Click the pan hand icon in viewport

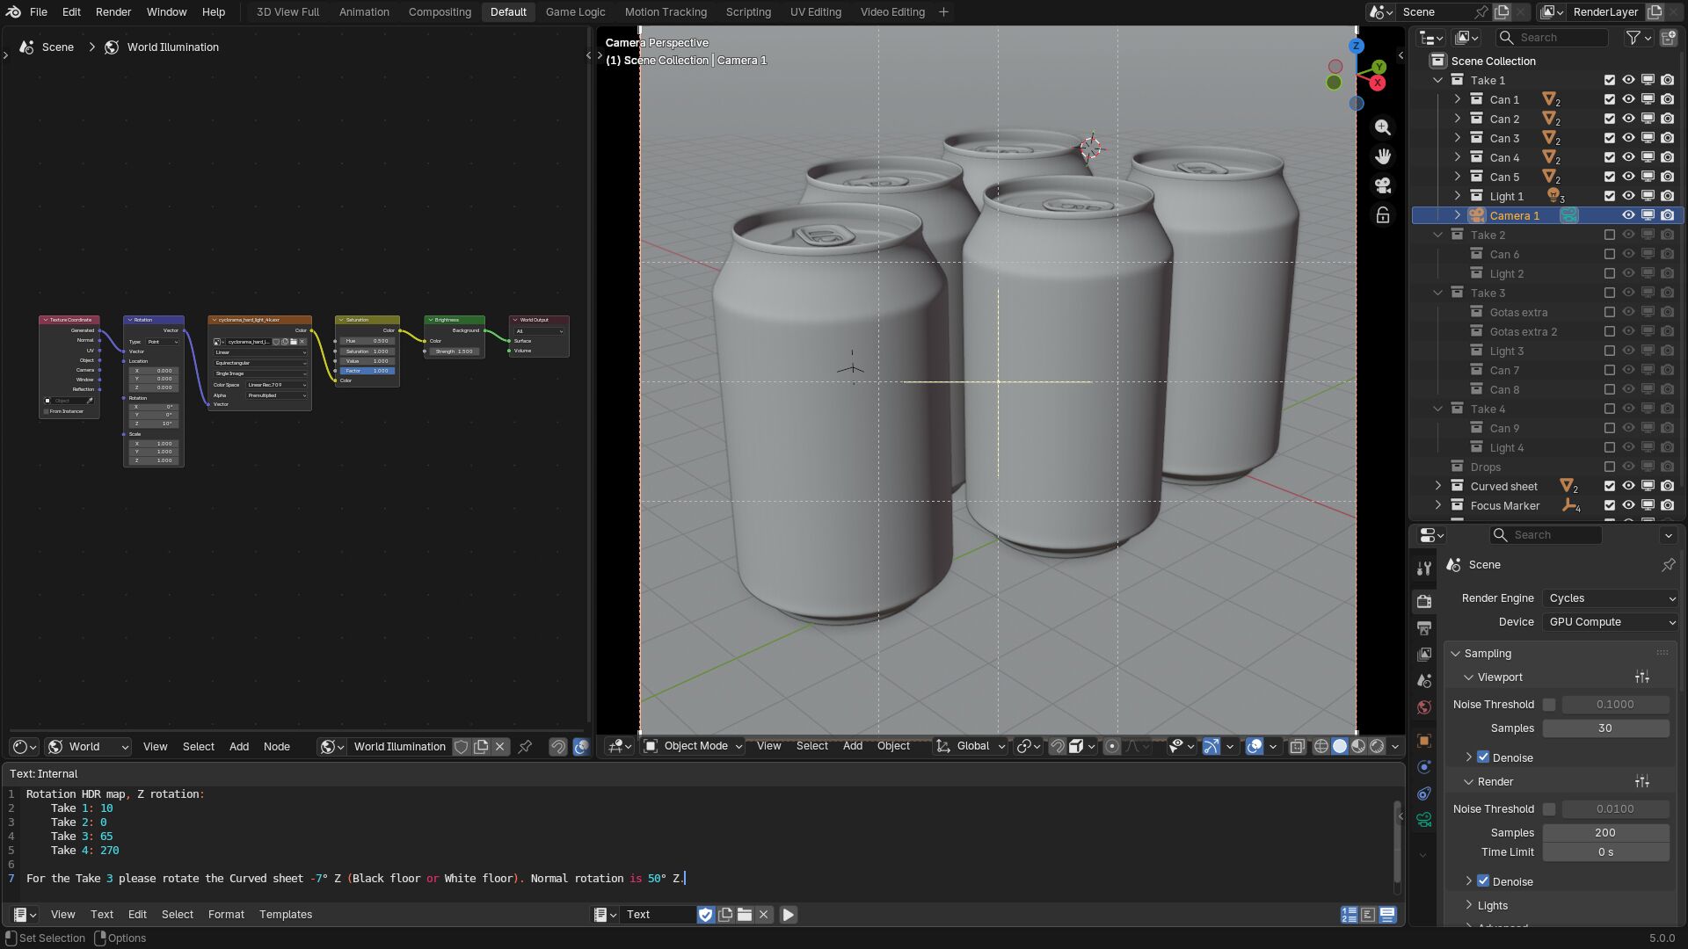point(1383,156)
